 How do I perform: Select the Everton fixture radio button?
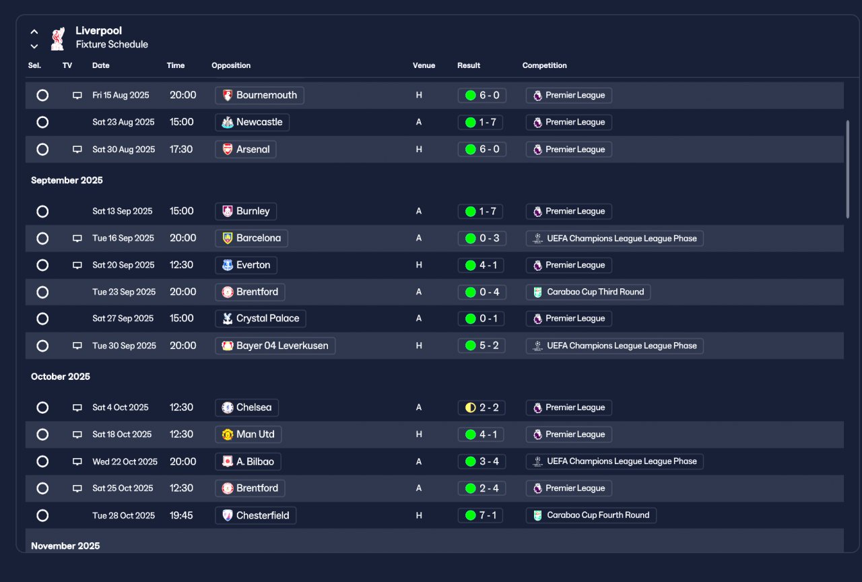[42, 265]
